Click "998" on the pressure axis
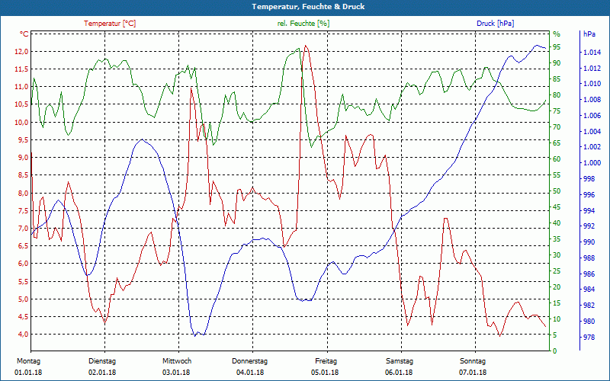 (x=587, y=179)
